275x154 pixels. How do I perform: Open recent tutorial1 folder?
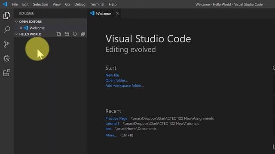[x=112, y=124]
